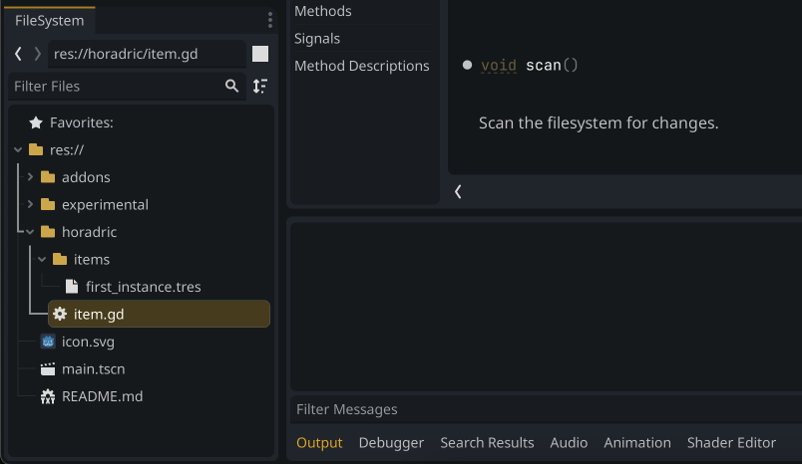The image size is (802, 464).
Task: Open the file sort options icon
Action: 260,87
